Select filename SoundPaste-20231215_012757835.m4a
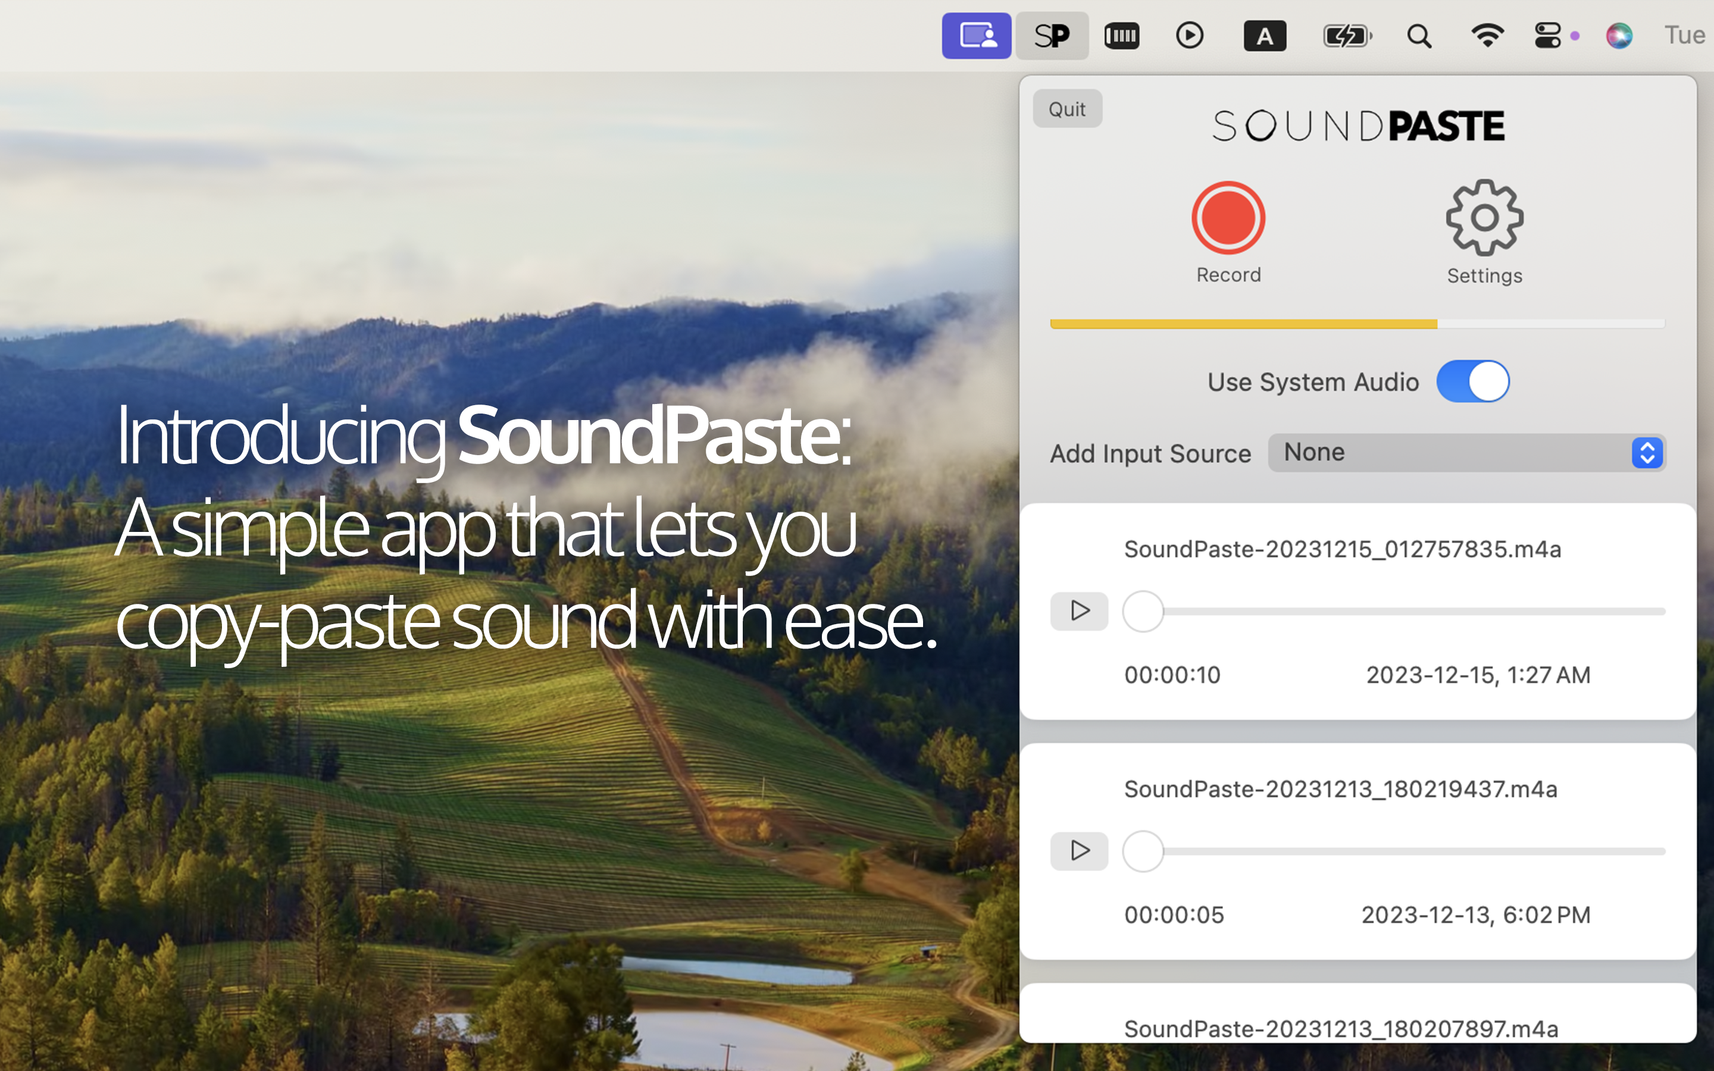The height and width of the screenshot is (1071, 1714). pyautogui.click(x=1342, y=549)
